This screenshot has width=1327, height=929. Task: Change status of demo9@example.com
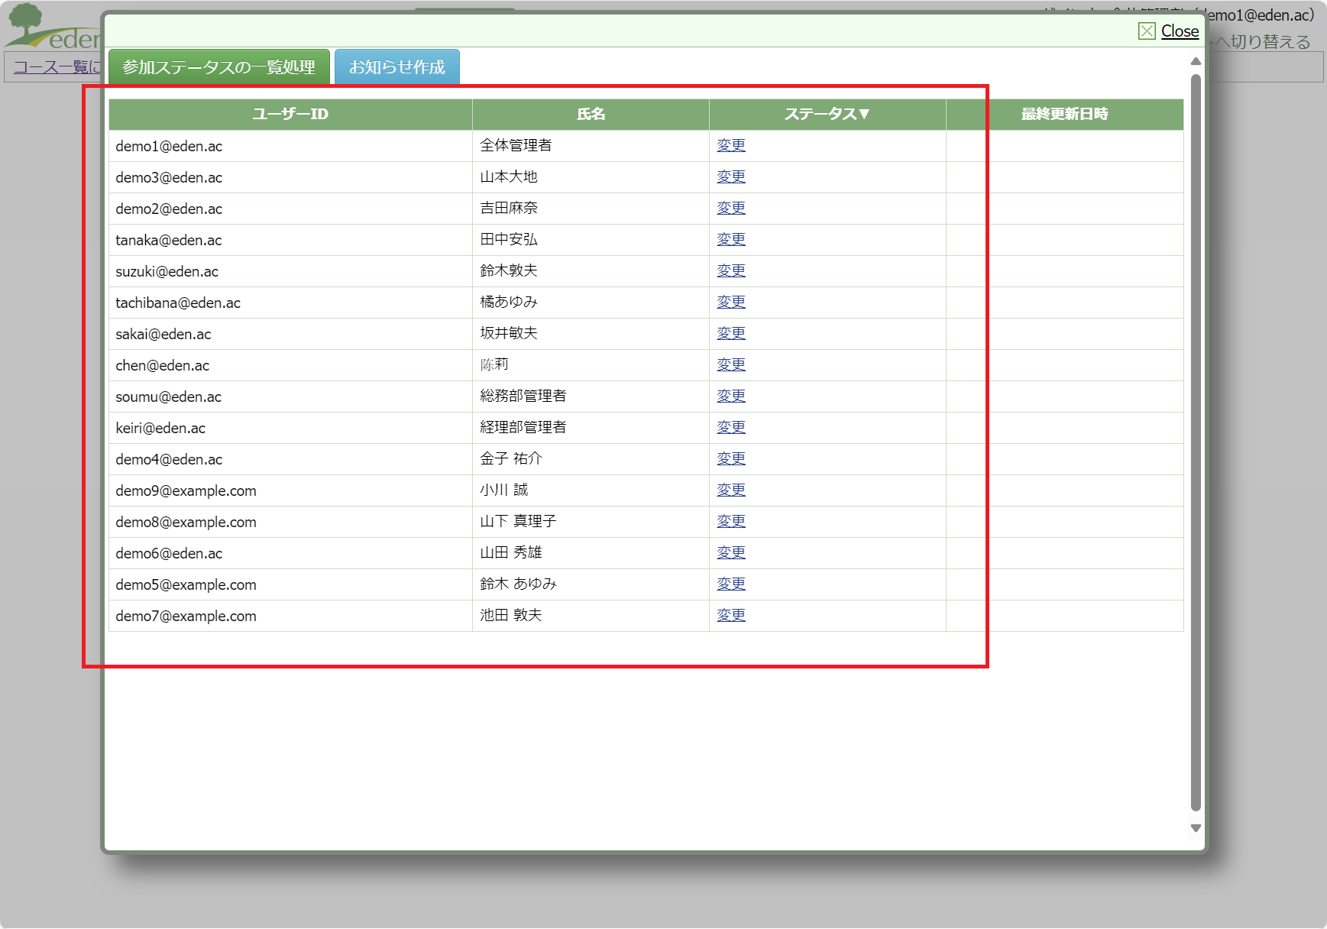coord(730,490)
